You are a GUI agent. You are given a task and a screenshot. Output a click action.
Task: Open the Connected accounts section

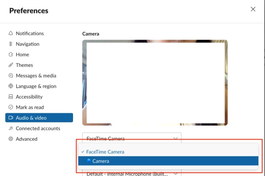coord(38,128)
